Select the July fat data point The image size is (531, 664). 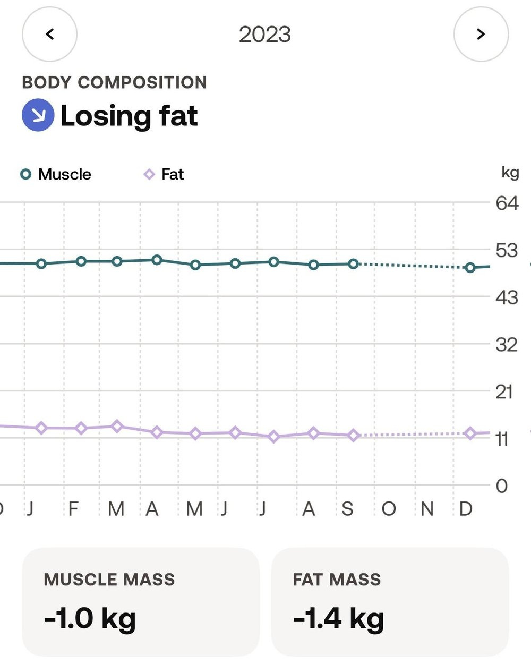(x=274, y=437)
